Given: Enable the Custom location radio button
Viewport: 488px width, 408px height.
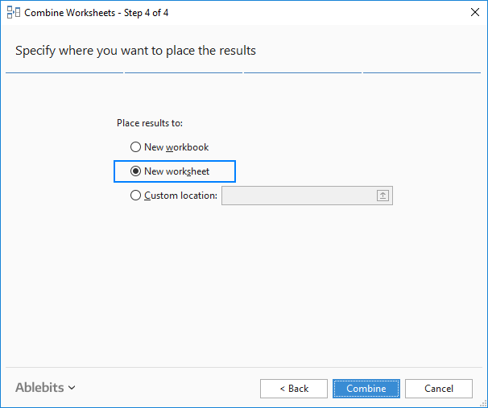Looking at the screenshot, I should 135,196.
